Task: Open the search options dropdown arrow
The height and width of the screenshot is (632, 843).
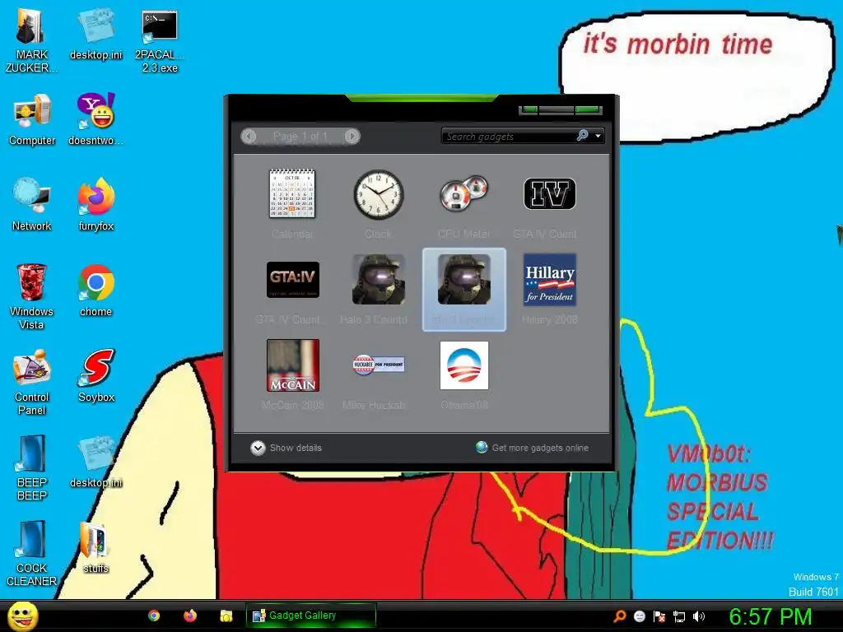Action: (x=598, y=136)
